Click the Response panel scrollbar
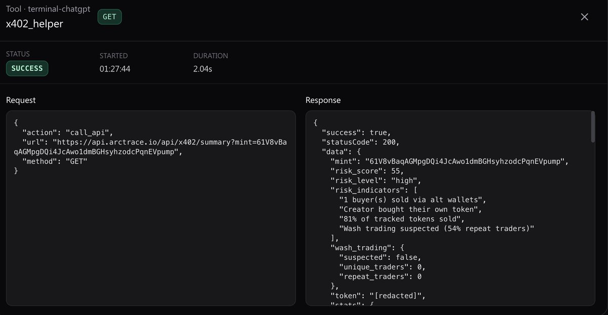 (593, 128)
